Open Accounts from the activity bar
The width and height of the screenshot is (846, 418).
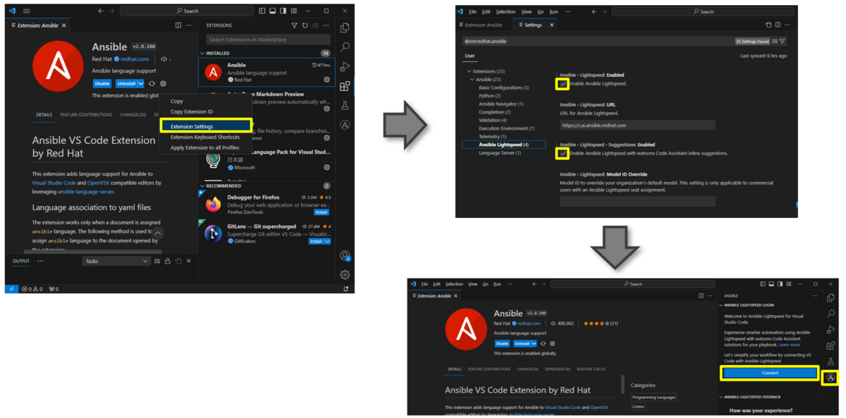[345, 256]
